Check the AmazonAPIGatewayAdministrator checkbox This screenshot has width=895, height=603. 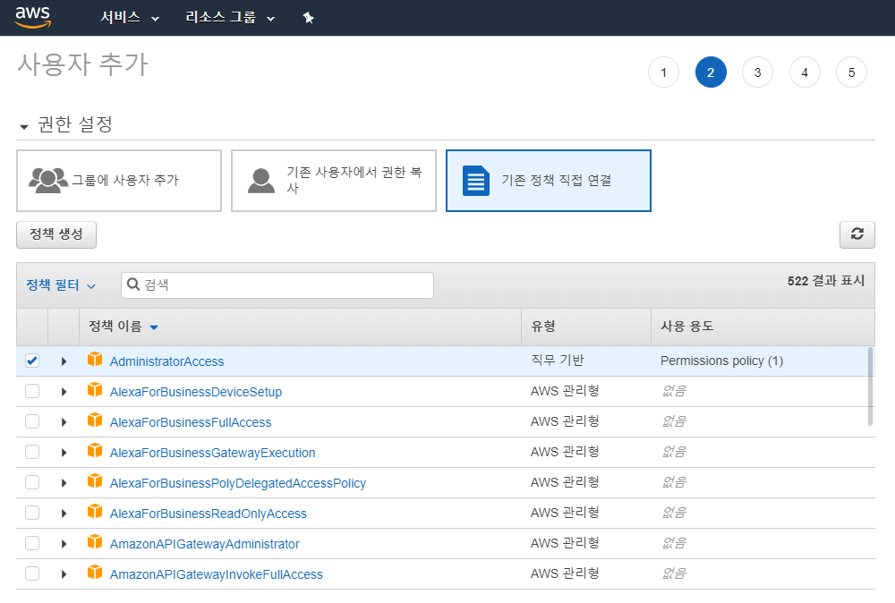32,543
